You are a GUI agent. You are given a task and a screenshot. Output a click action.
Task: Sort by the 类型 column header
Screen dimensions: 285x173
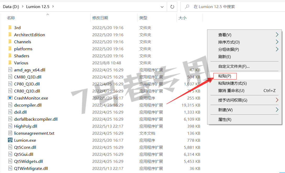click(143, 18)
